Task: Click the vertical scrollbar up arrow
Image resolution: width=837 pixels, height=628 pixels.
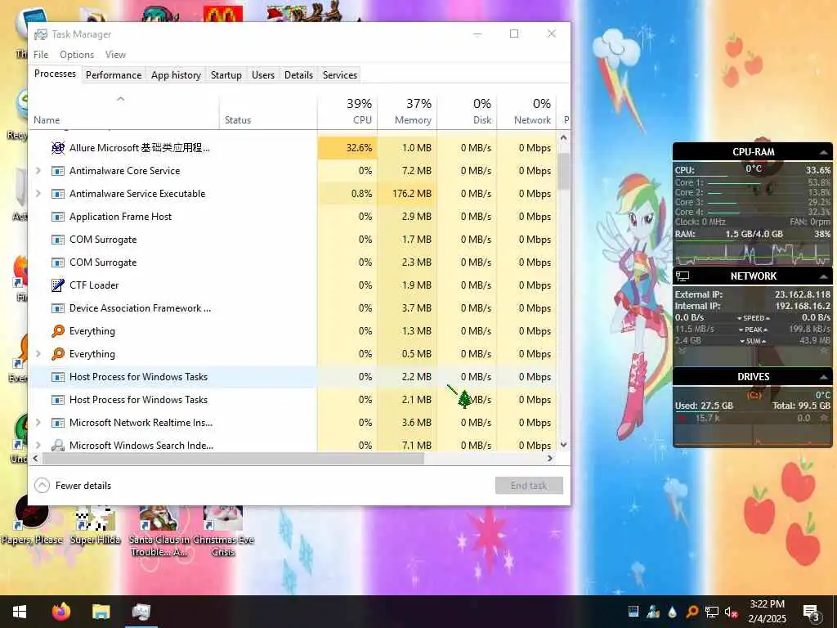Action: click(564, 137)
